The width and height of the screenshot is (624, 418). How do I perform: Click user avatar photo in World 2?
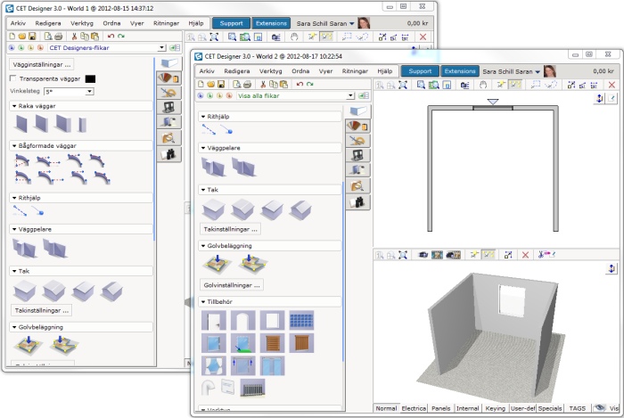coord(550,71)
